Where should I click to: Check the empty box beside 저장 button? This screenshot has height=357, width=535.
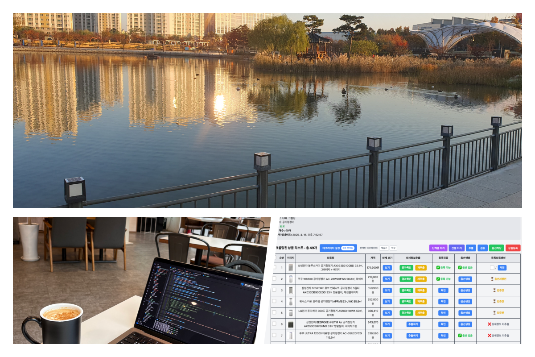coord(492,268)
